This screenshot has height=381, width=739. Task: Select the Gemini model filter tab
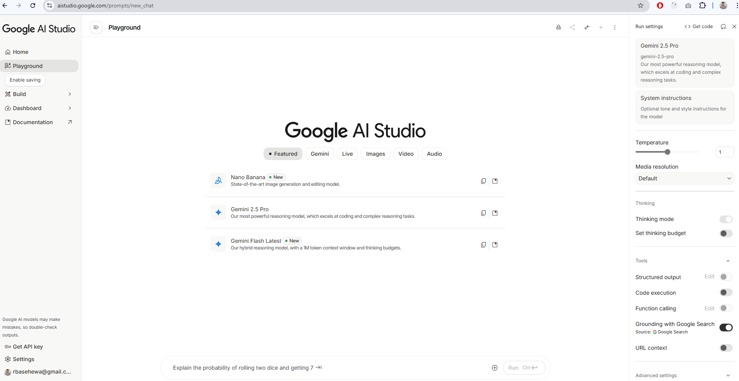coord(320,154)
